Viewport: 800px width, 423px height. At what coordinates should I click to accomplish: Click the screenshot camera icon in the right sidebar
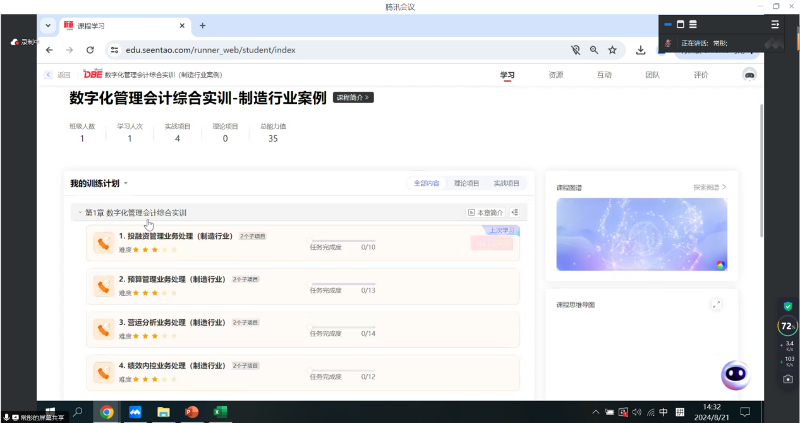787,378
